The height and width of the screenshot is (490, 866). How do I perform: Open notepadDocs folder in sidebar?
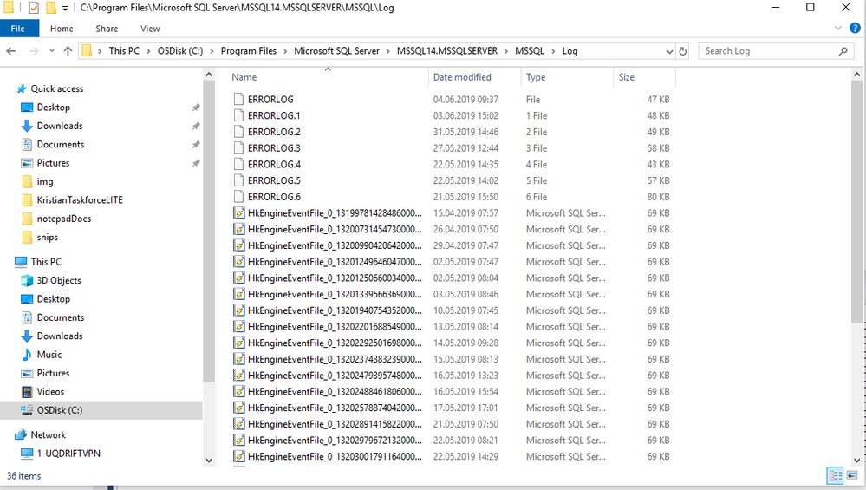click(x=63, y=219)
